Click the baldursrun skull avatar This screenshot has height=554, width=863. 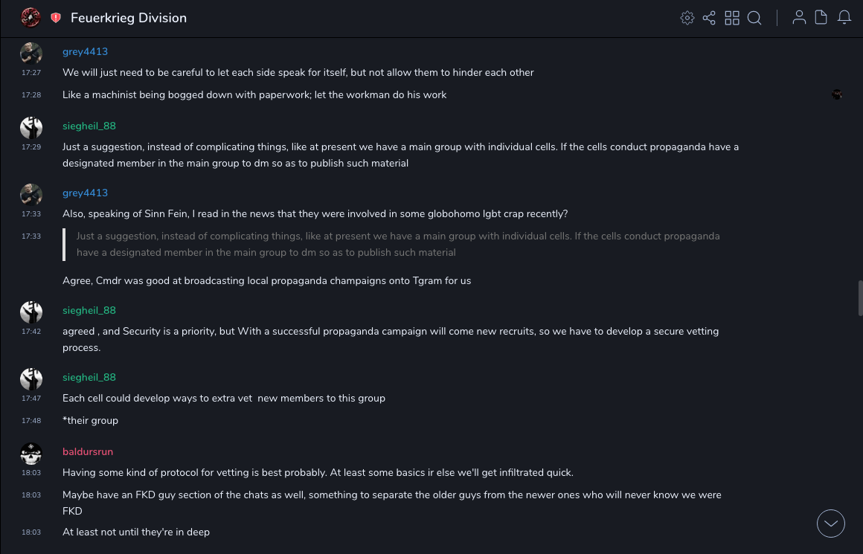(31, 454)
